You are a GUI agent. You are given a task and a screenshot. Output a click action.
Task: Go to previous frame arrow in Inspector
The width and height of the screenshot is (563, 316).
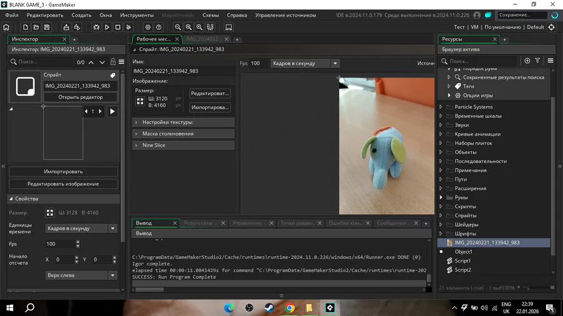pyautogui.click(x=86, y=111)
